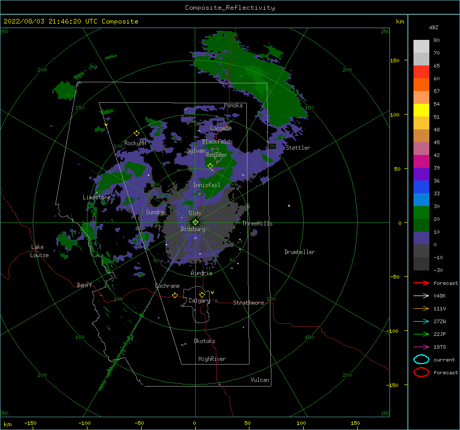
Task: Select the yellow diamond marker below RedDeer
Action: click(x=210, y=166)
